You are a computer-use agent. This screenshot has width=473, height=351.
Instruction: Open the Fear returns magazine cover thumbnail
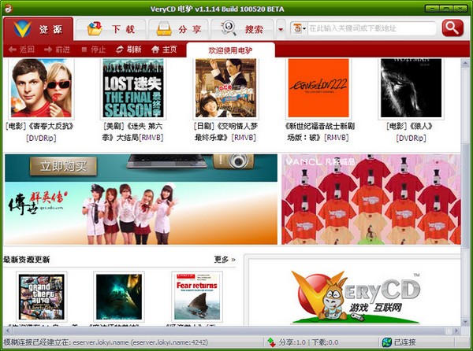point(197,297)
